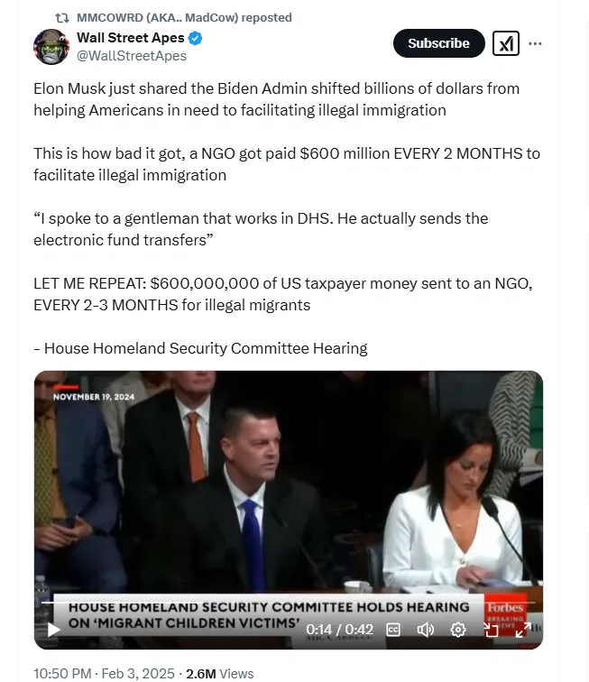Open video settings gear icon
This screenshot has height=682, width=589.
(x=458, y=630)
